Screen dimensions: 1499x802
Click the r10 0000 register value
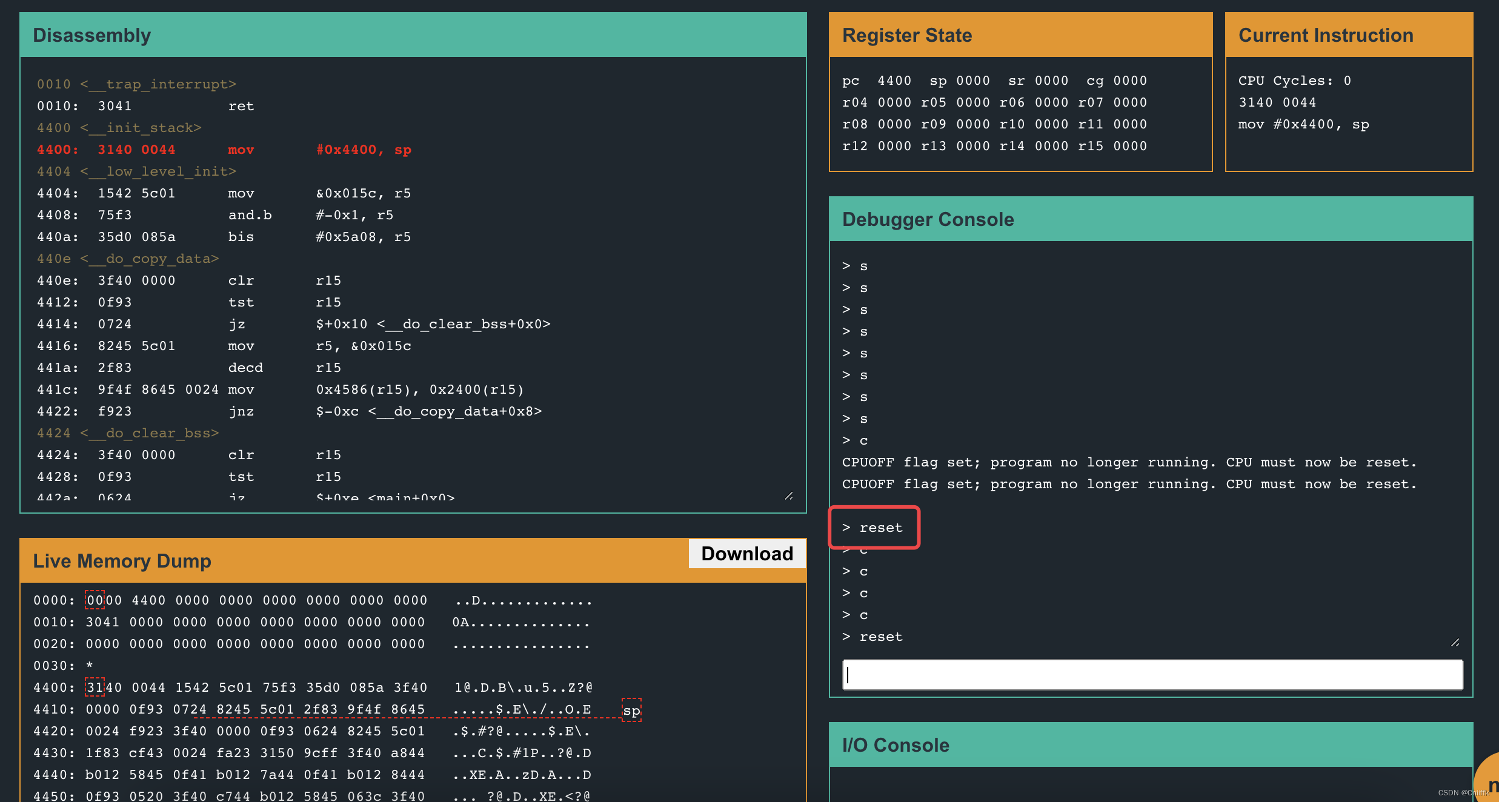point(1034,124)
